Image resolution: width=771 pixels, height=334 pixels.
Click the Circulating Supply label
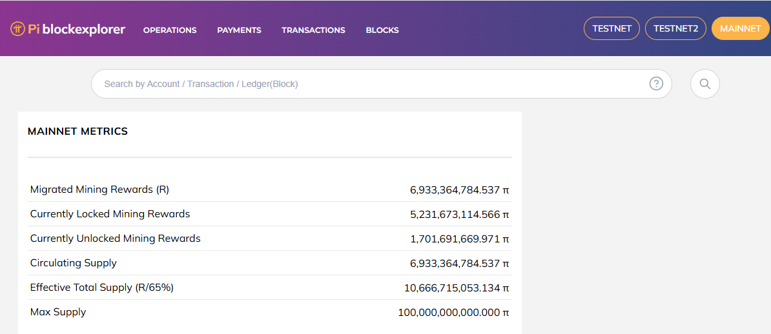74,263
